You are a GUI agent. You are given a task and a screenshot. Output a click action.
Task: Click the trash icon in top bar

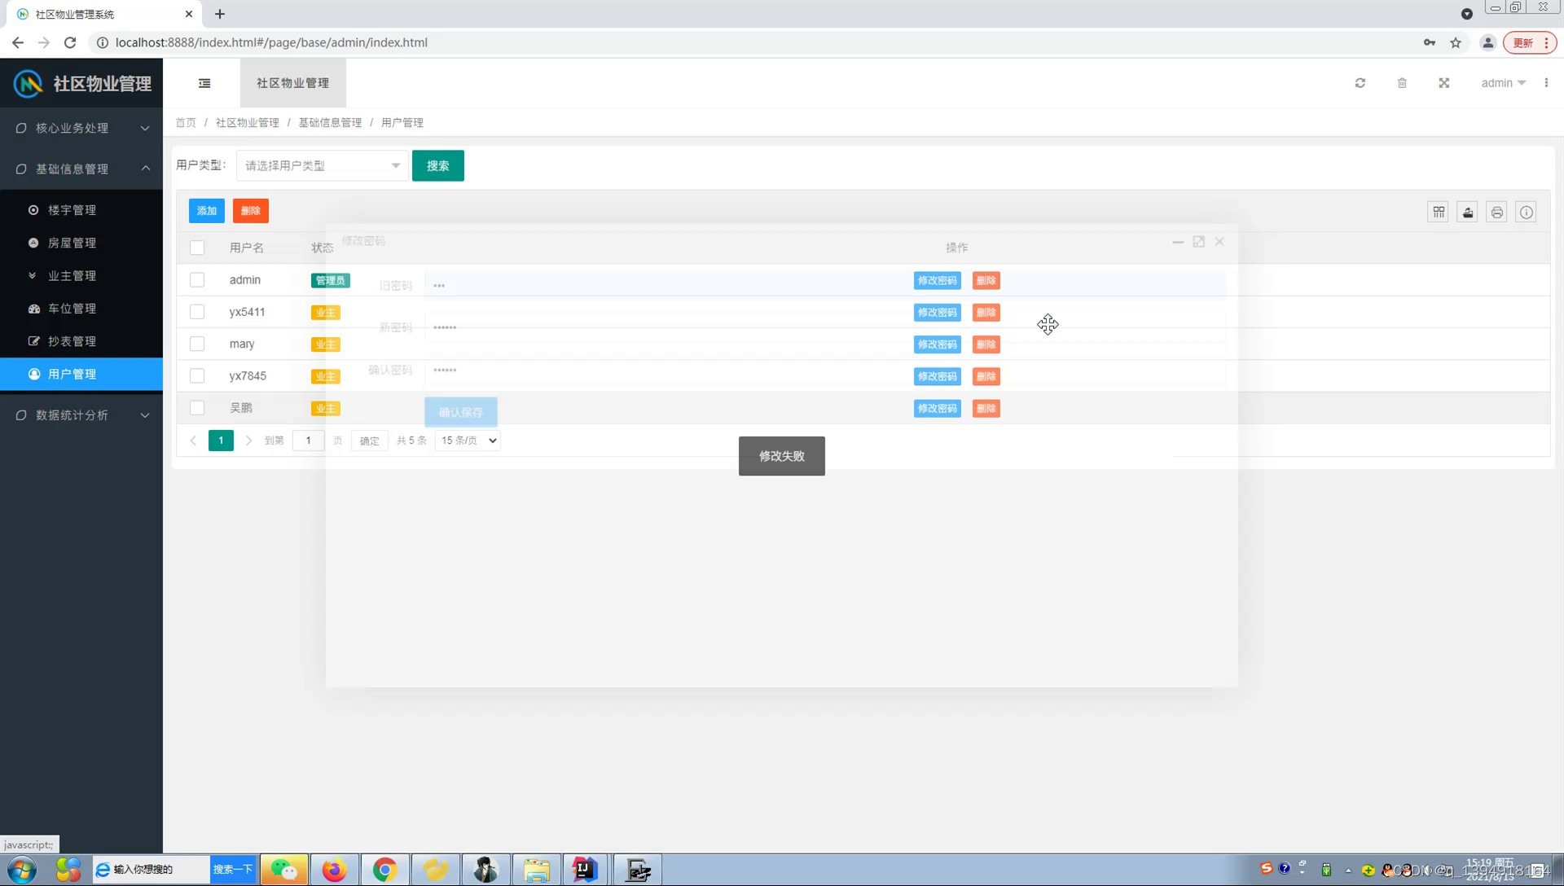1402,83
